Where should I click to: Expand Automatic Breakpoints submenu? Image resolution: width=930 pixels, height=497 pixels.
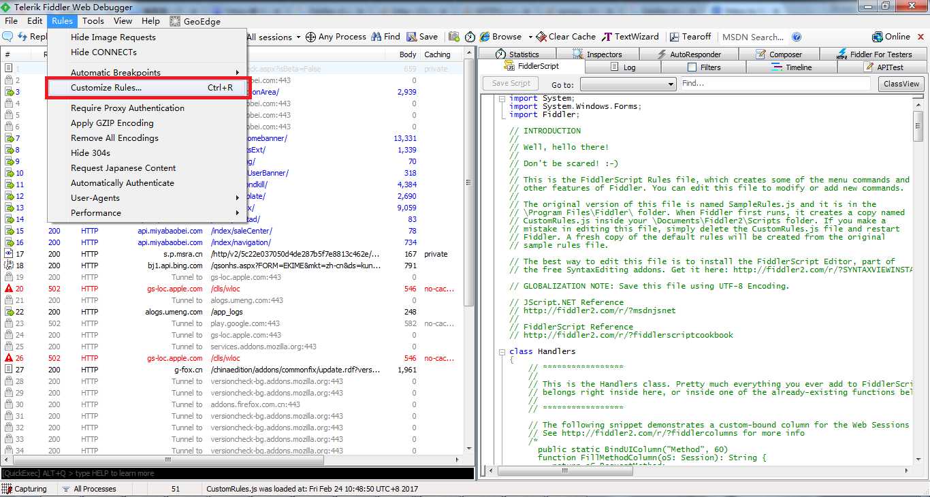(x=146, y=73)
